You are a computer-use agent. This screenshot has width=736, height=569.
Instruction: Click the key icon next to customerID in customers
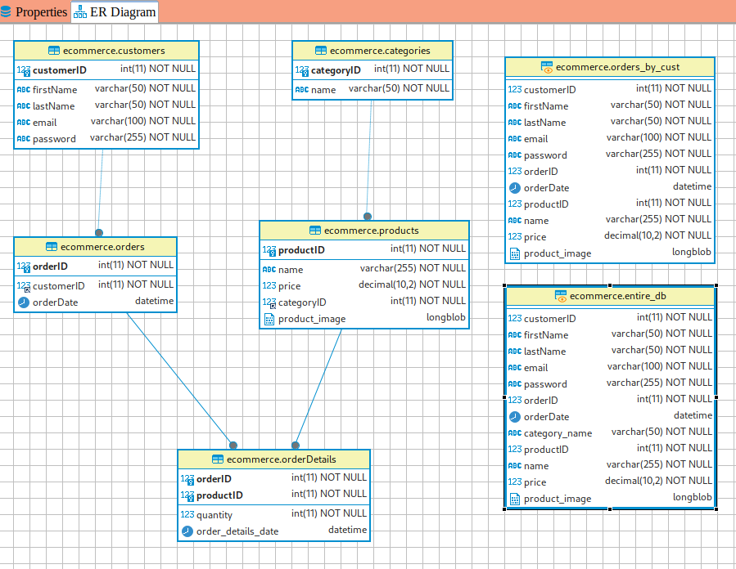point(23,70)
